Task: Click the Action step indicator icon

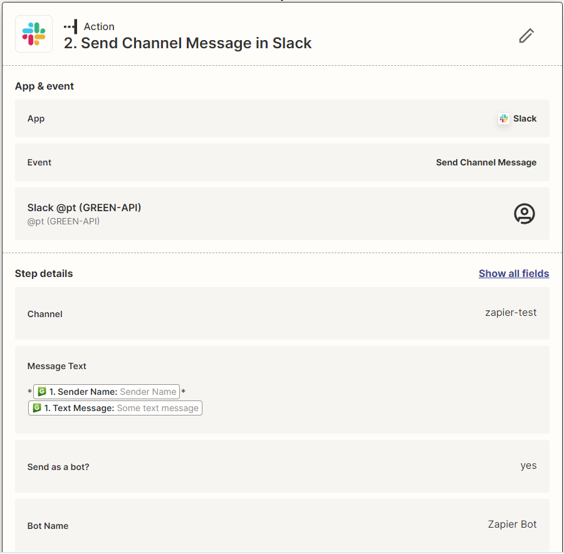Action: point(71,26)
